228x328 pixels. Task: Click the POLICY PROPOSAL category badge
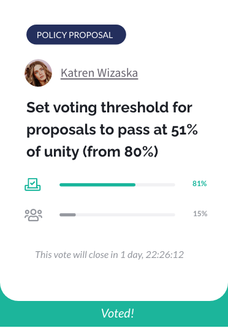[x=76, y=34]
